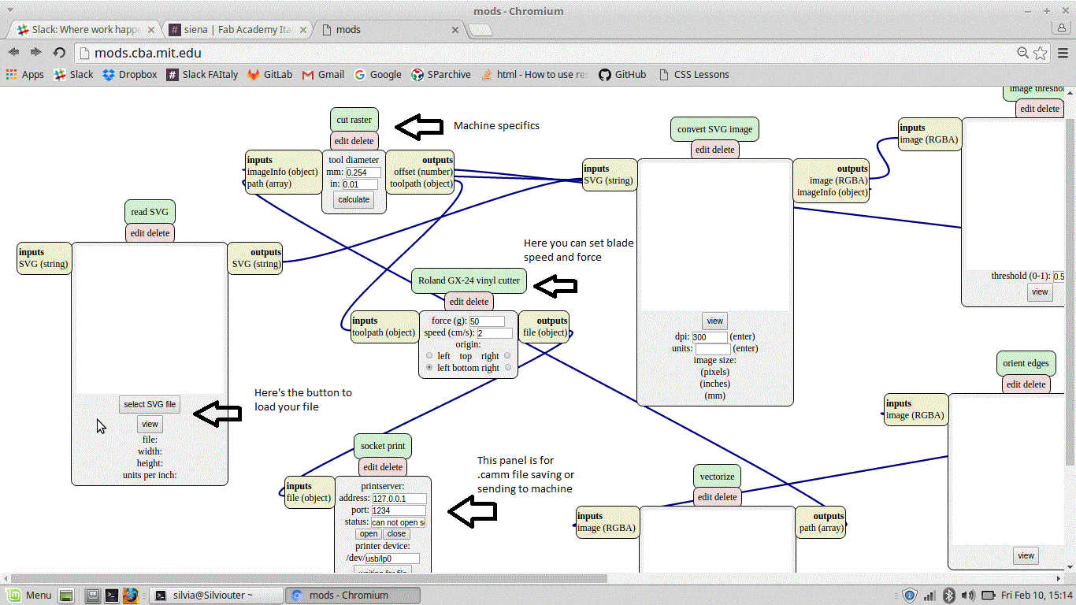Bookmark this page with the star icon
1076x605 pixels.
tap(1041, 53)
